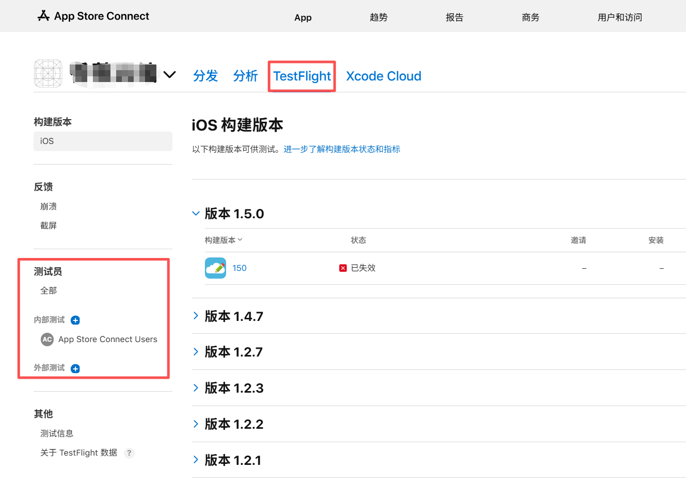
Task: Expand 版本 1.2.7 section
Action: pos(196,351)
